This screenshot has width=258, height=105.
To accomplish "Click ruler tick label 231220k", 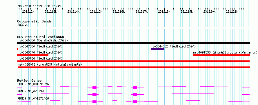I will point(209,12).
